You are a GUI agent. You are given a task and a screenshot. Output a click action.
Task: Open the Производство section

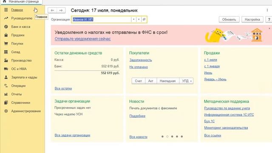coord(21,60)
